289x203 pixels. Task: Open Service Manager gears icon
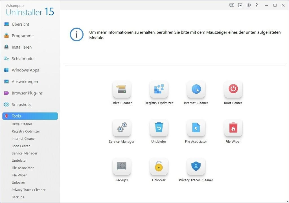pyautogui.click(x=122, y=128)
